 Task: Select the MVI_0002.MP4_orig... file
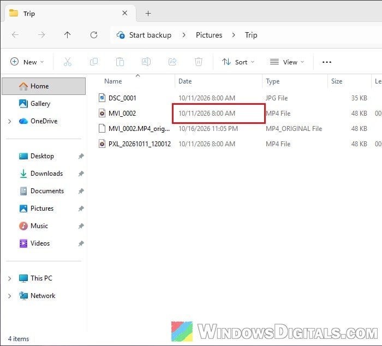pos(139,129)
